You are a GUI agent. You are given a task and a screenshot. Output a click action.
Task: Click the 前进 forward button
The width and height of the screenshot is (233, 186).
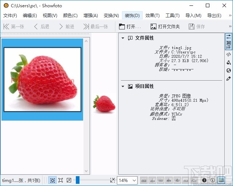tap(67, 27)
